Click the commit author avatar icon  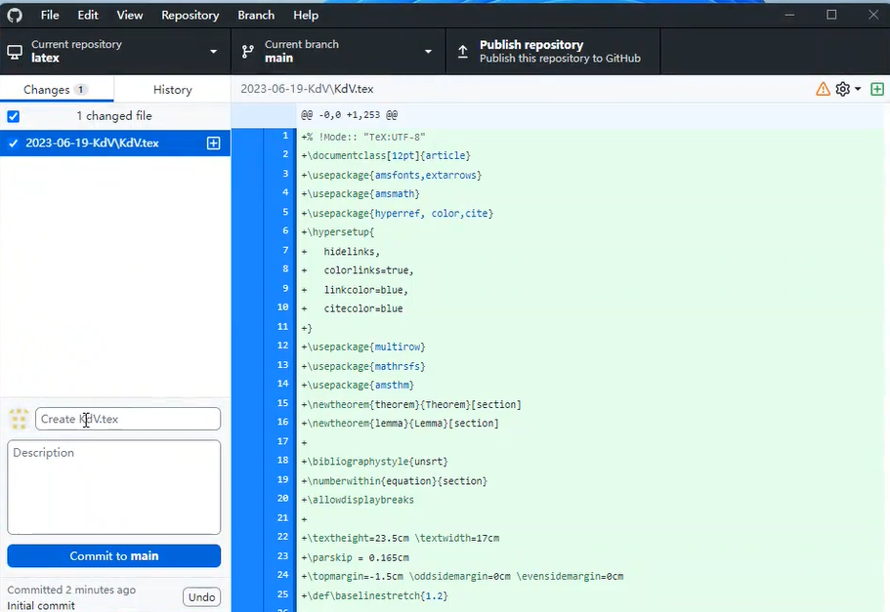click(19, 419)
